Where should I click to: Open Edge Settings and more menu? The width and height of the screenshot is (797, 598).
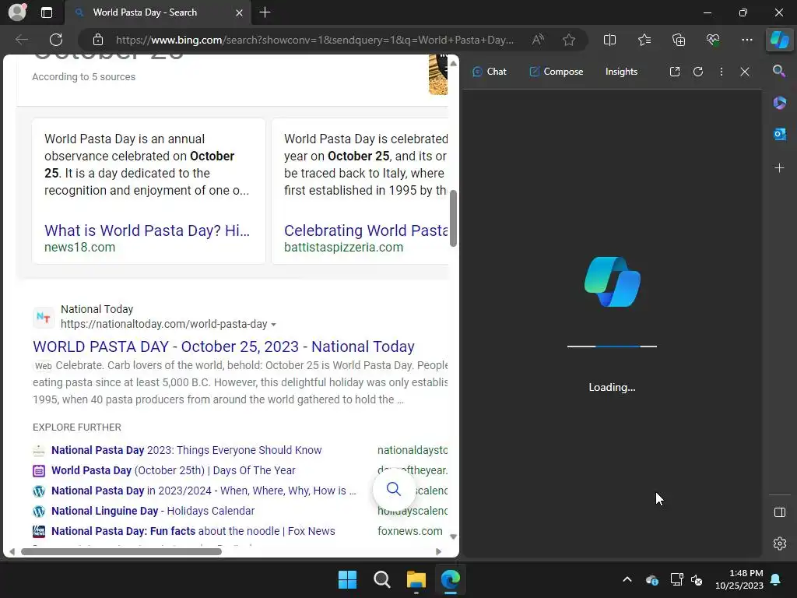tap(746, 40)
